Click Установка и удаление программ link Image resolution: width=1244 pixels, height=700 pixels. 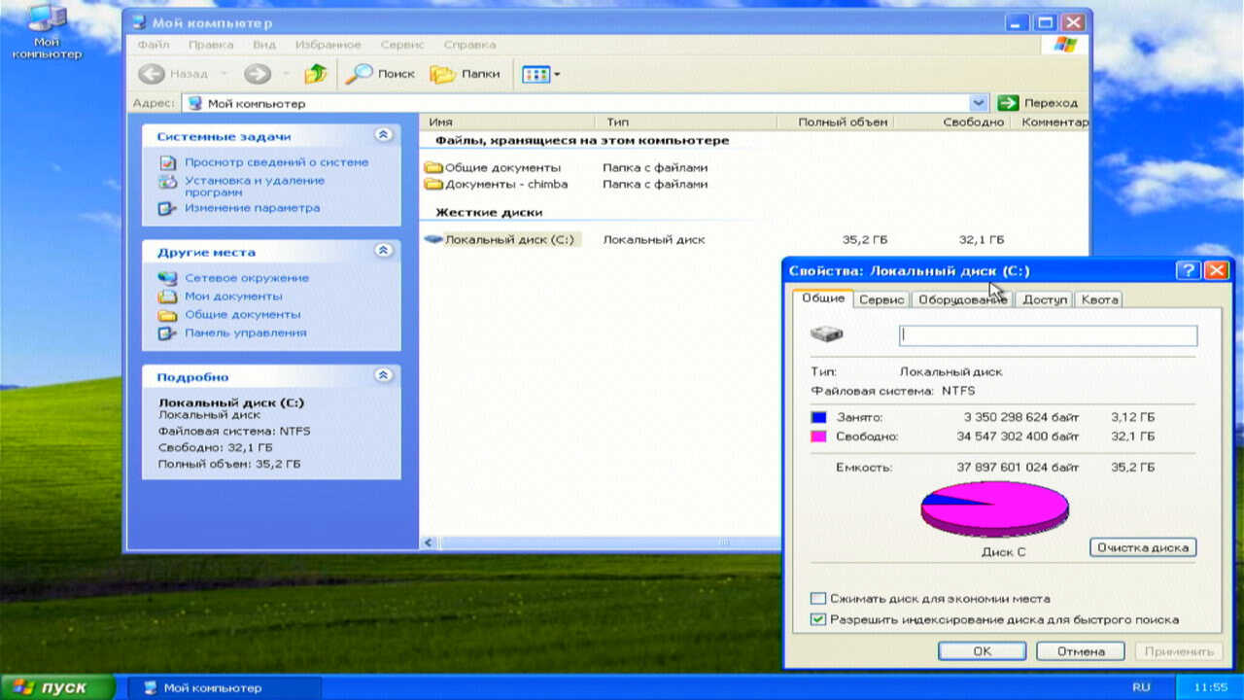tap(255, 186)
